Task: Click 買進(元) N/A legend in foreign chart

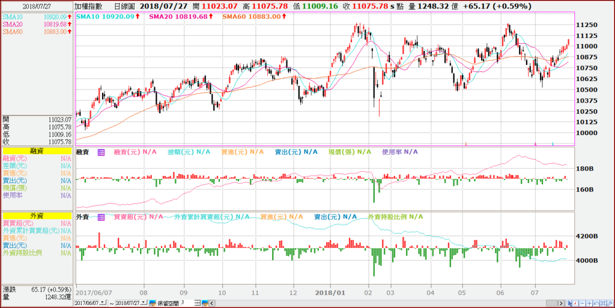Action: coord(282,217)
